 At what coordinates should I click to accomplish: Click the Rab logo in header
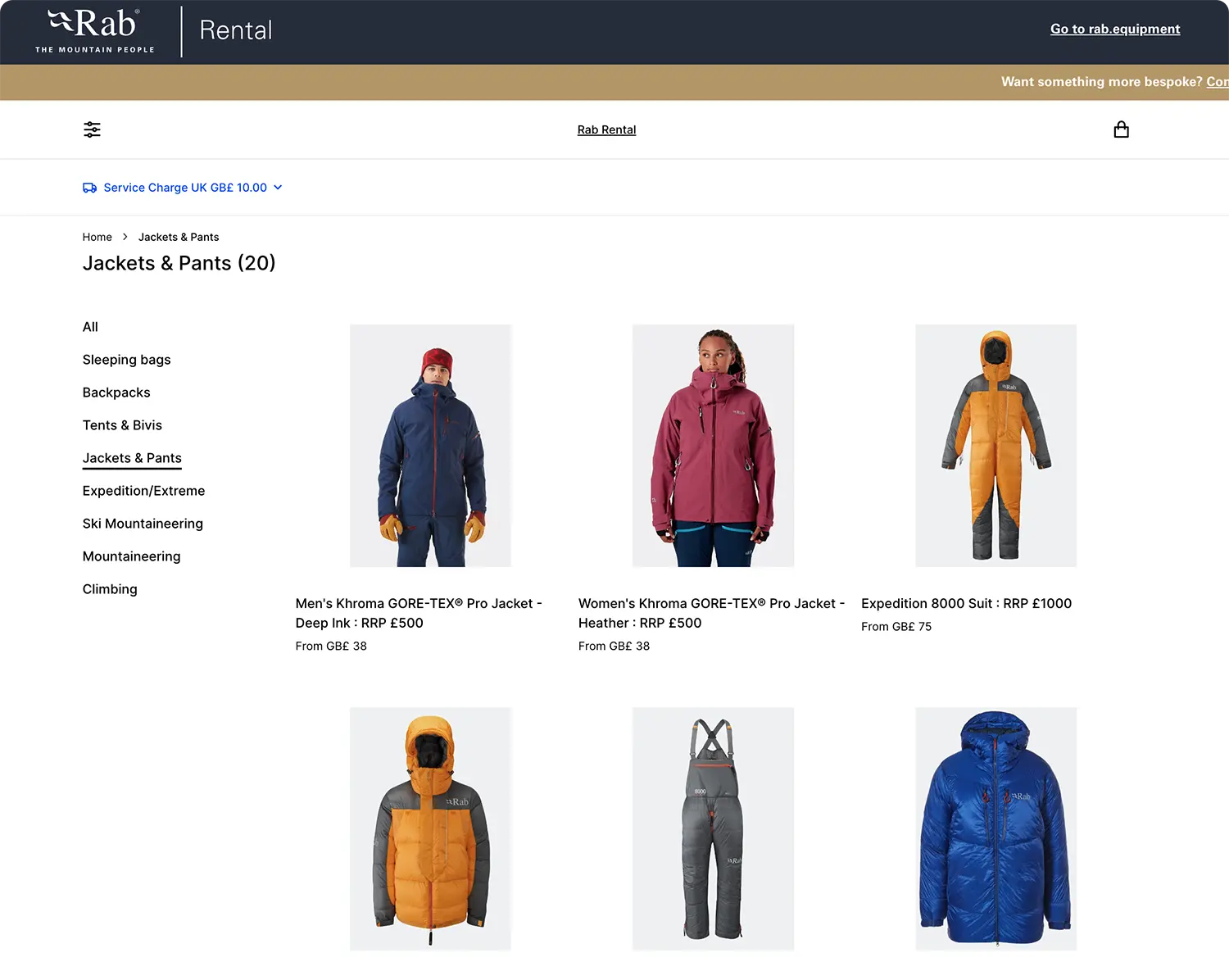coord(95,31)
